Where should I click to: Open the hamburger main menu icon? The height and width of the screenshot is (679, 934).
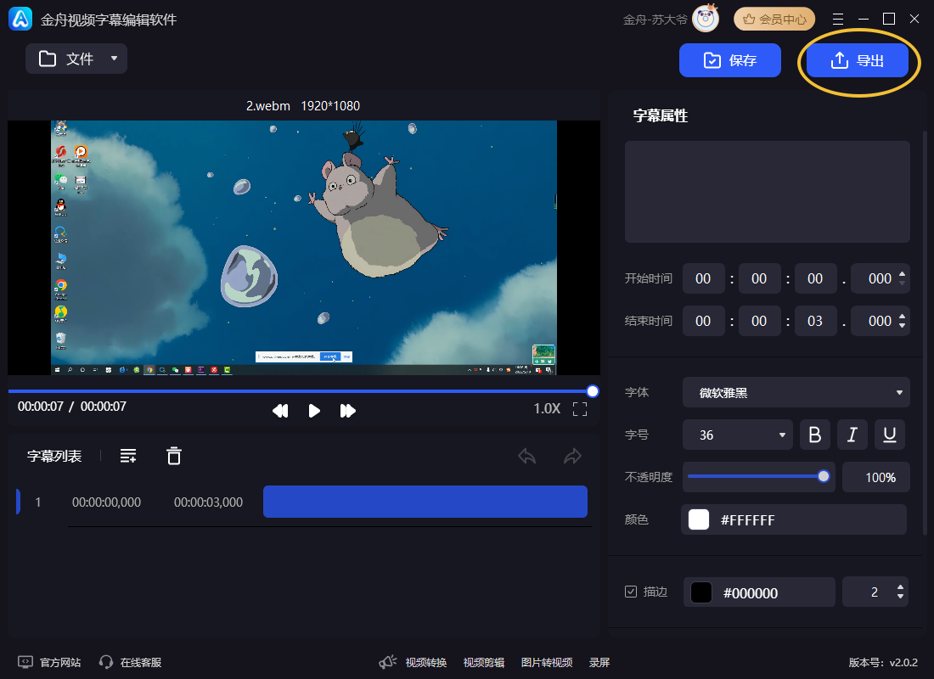pyautogui.click(x=838, y=19)
